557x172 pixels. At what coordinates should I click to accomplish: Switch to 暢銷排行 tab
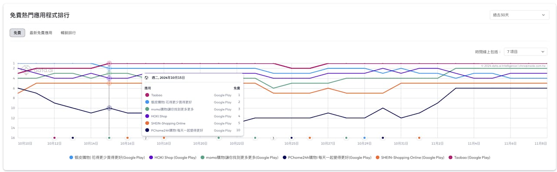(68, 33)
